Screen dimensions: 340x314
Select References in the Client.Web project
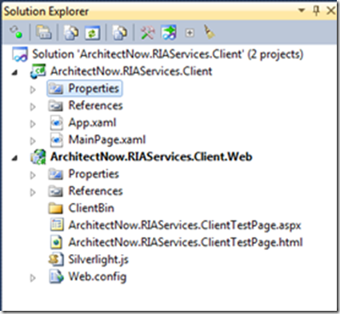click(x=95, y=191)
